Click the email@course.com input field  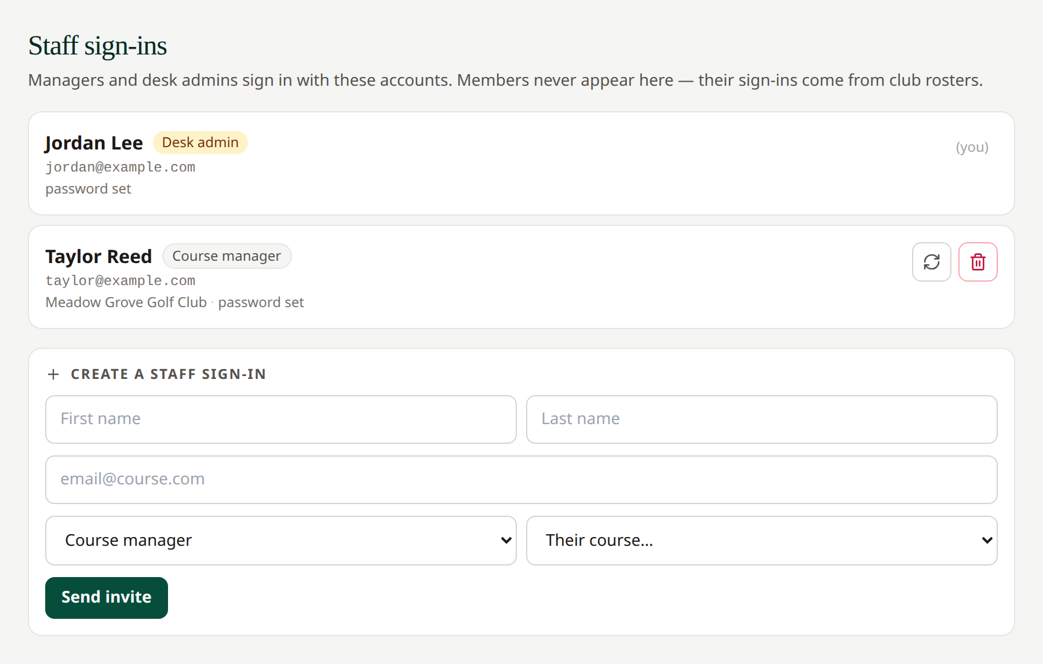coord(521,479)
